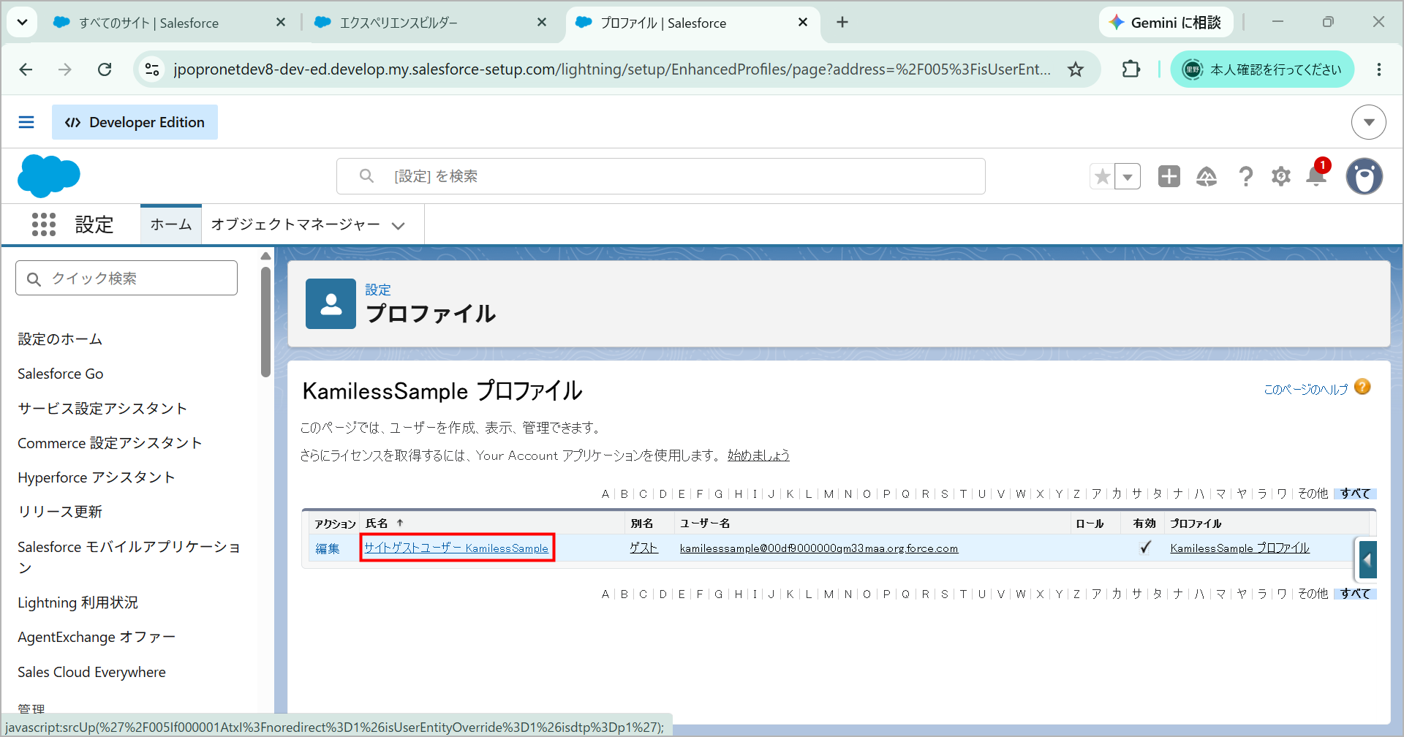Click the orange help question icon
This screenshot has height=737, width=1404.
(x=1362, y=387)
